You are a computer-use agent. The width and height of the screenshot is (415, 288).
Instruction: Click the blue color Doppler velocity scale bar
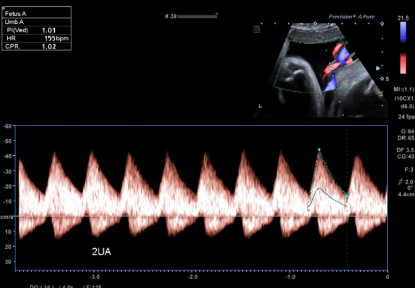(403, 32)
